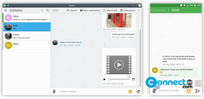The image size is (204, 99).
Task: Mute notifications for Bob
Action: coord(90,10)
